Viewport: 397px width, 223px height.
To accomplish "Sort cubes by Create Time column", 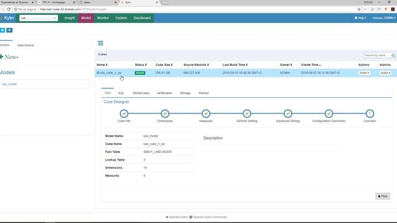I will click(x=311, y=64).
